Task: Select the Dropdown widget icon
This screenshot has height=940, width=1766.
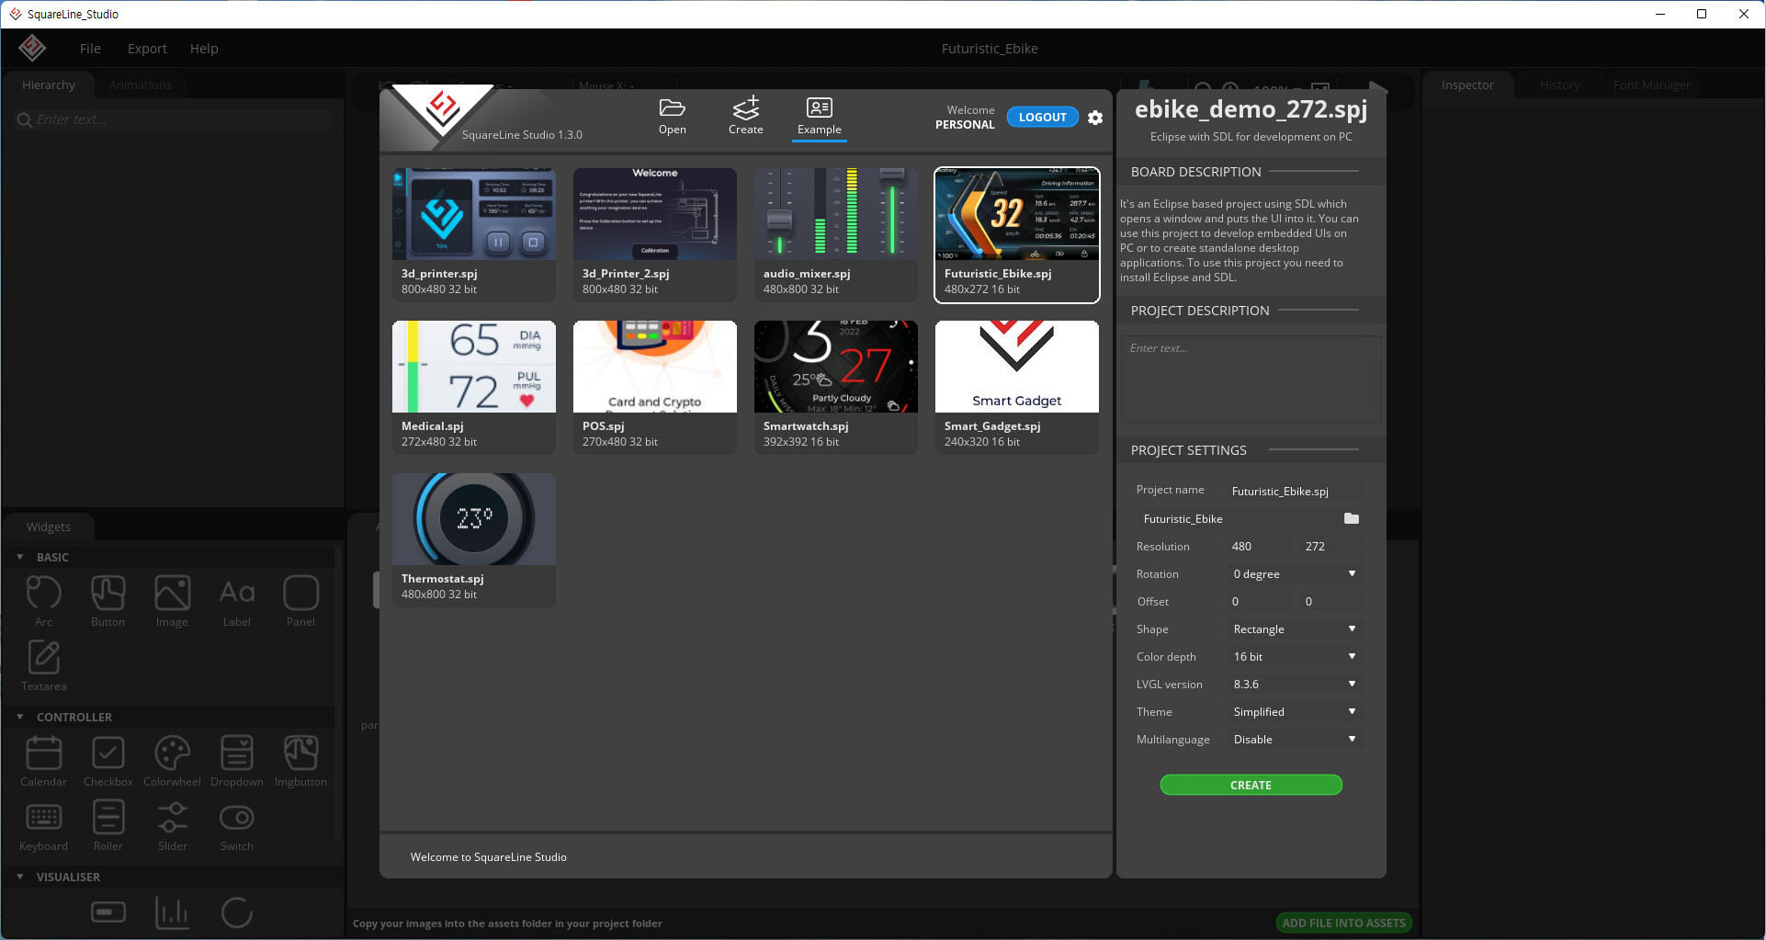Action: (x=236, y=753)
